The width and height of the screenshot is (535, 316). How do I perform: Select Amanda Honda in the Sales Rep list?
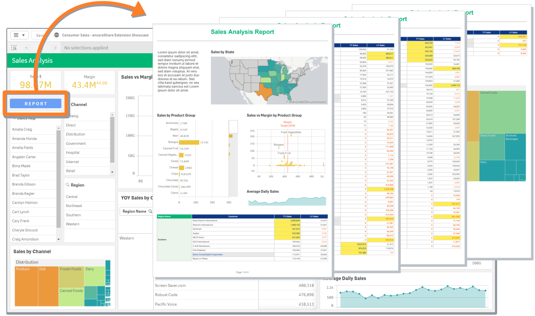[33, 139]
